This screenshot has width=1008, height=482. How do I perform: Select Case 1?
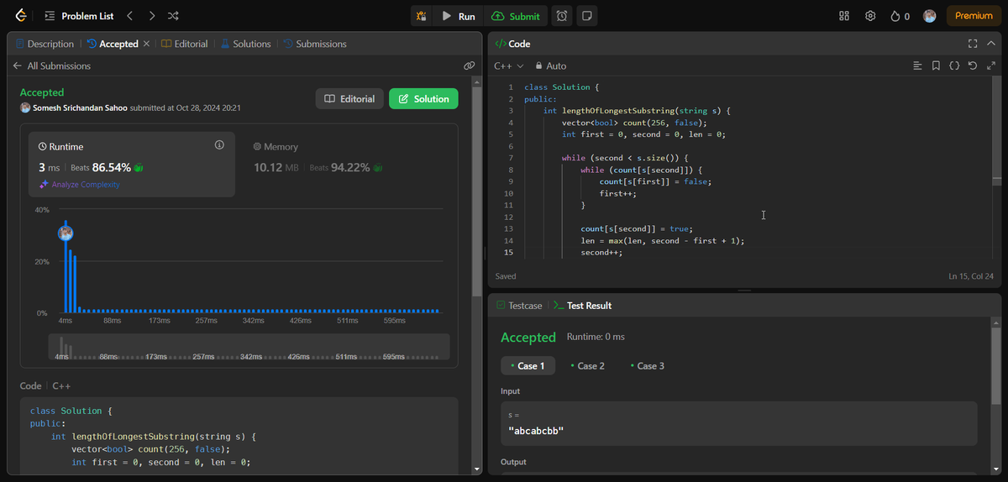tap(528, 366)
